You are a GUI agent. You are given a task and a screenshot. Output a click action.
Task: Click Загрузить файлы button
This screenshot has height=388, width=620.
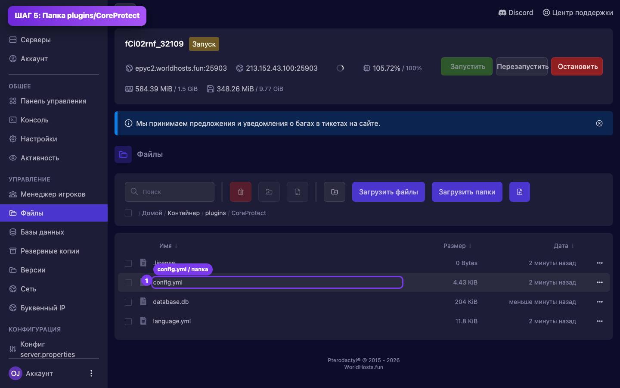coord(388,192)
